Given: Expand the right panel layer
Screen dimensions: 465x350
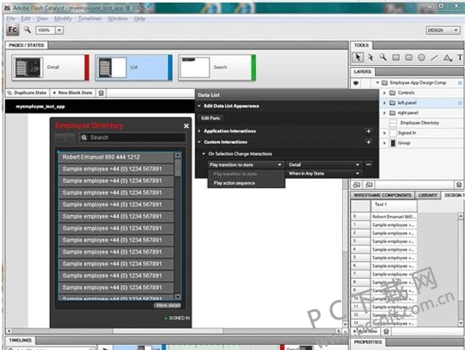Looking at the screenshot, I should coord(385,113).
